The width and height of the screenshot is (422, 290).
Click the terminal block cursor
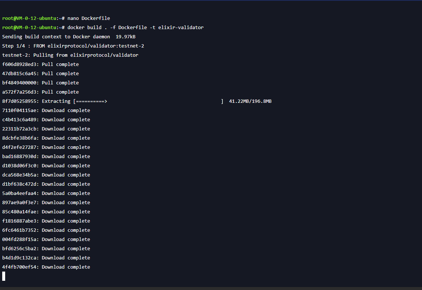(x=4, y=276)
